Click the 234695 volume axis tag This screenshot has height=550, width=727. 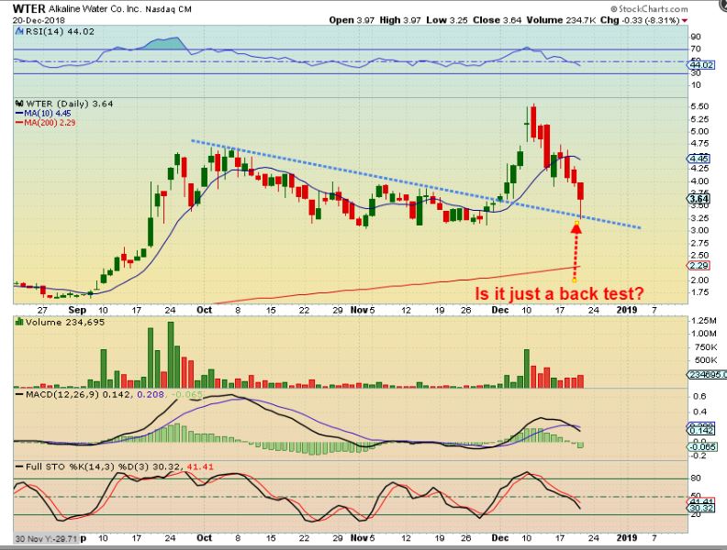tap(707, 375)
